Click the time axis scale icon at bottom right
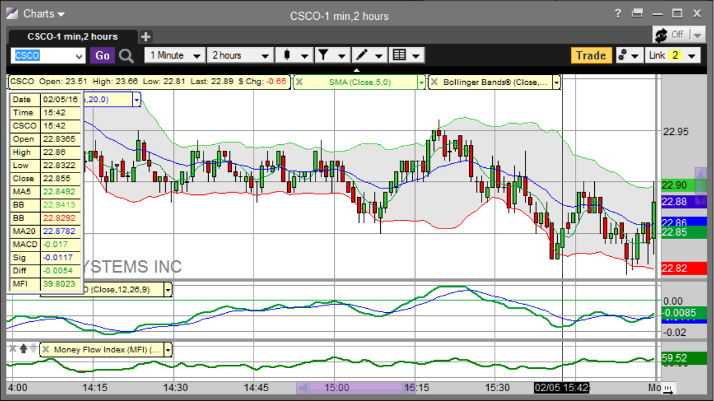This screenshot has width=714, height=401. click(x=667, y=388)
